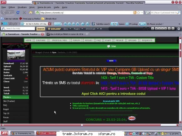This screenshot has width=182, height=136.
Task: Click the NEW! badge above the VIP banner
Action: tap(112, 61)
